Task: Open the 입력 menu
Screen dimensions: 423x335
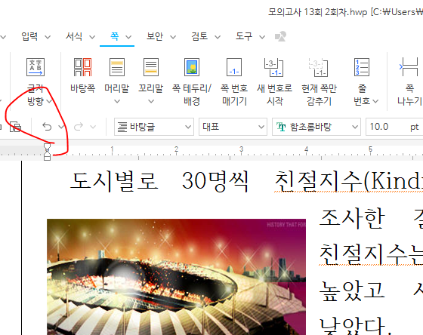Action: (x=29, y=36)
